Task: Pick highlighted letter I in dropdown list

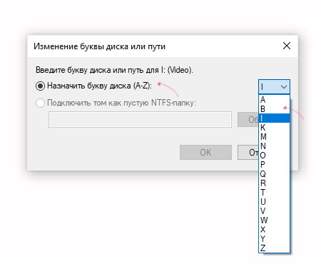Action: 274,118
